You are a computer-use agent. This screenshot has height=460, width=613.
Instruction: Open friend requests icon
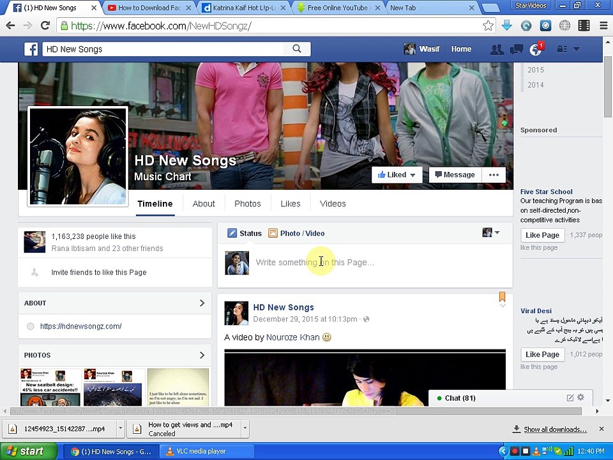point(497,49)
